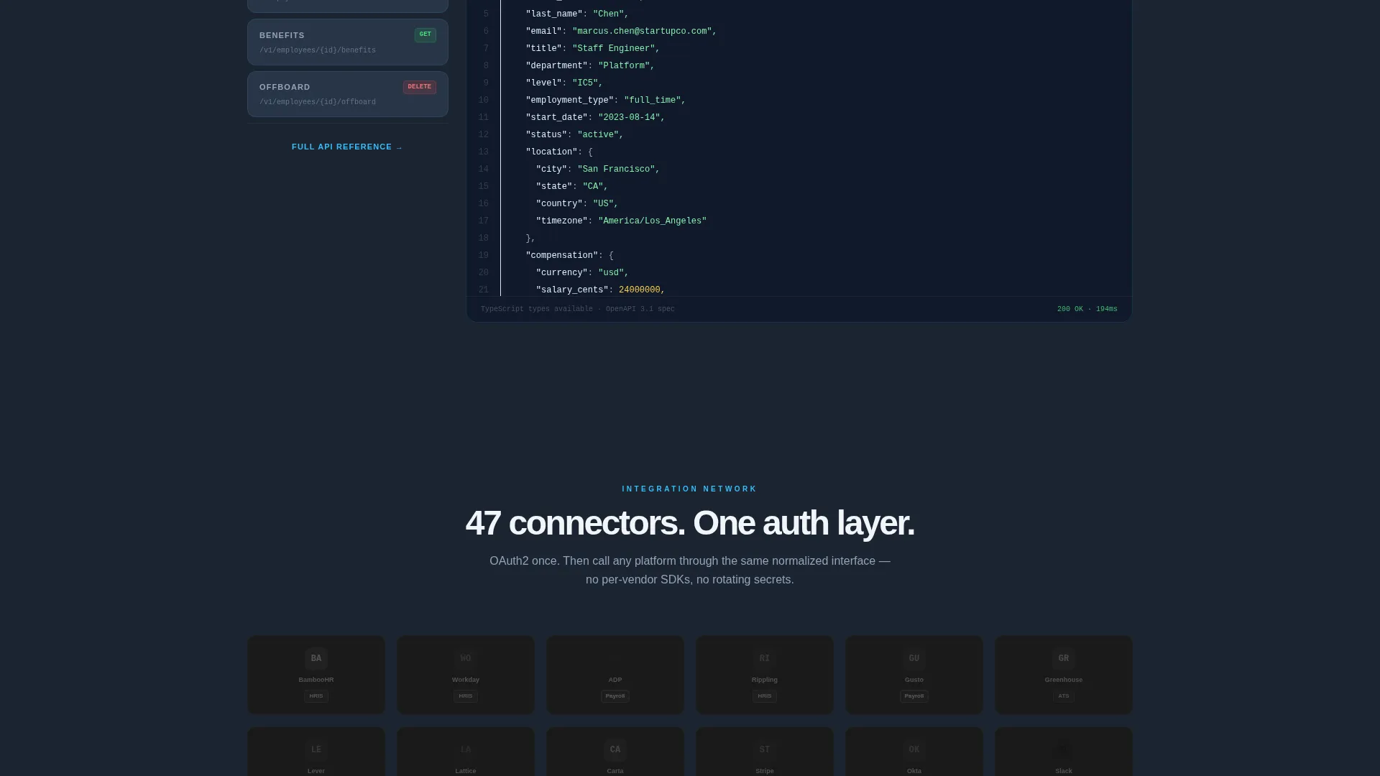This screenshot has width=1380, height=776.
Task: Click the "47 connectors. One auth layer." heading
Action: (690, 523)
